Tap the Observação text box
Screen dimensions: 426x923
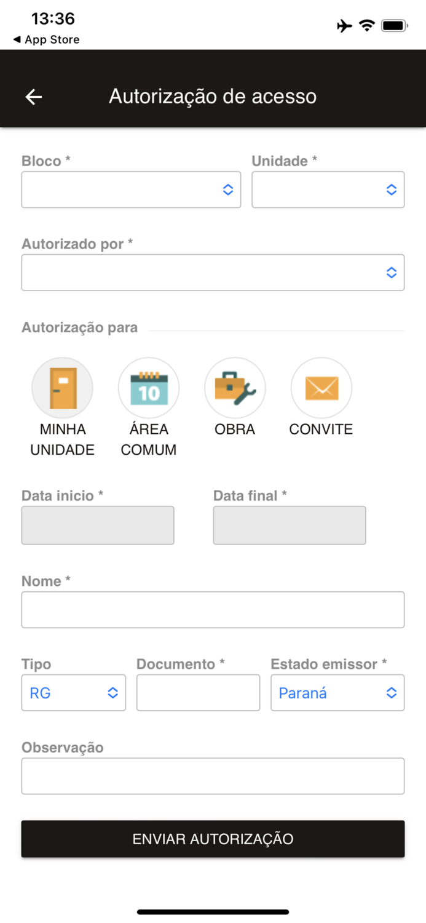213,776
